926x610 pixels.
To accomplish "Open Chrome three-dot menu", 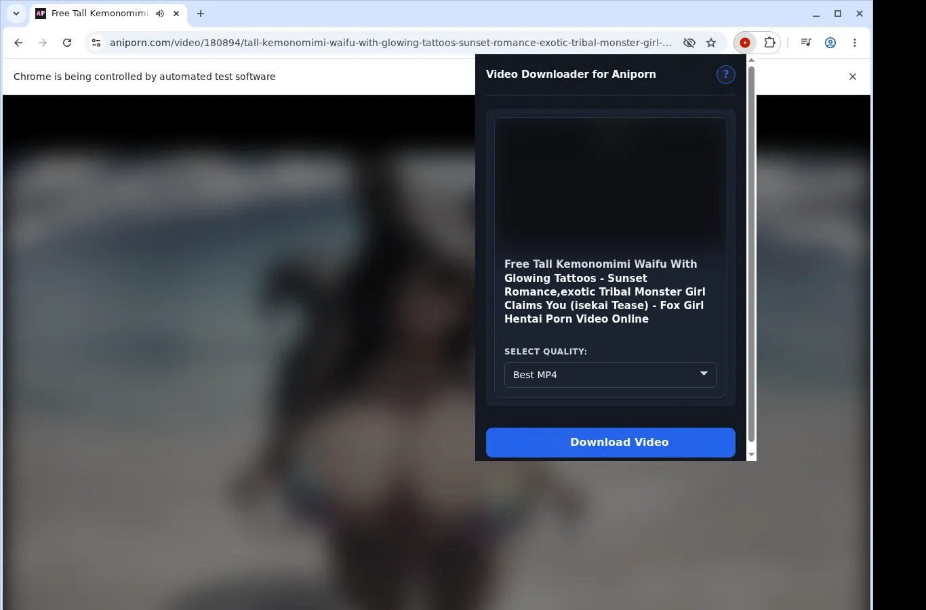I will [855, 43].
